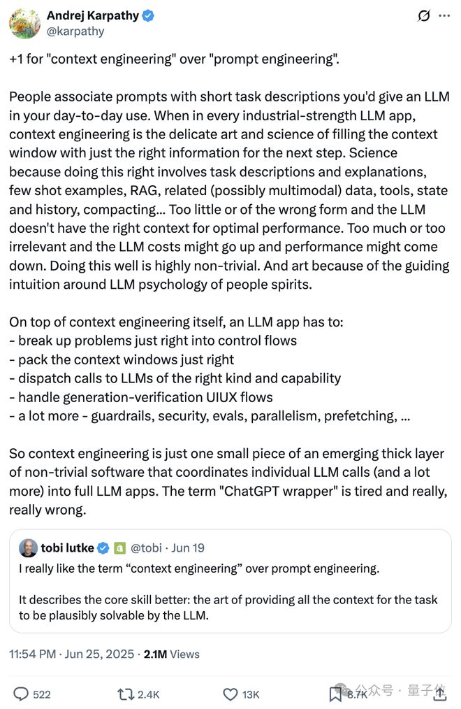Click Karpathy's blue verified badge
461x709 pixels.
coord(148,16)
